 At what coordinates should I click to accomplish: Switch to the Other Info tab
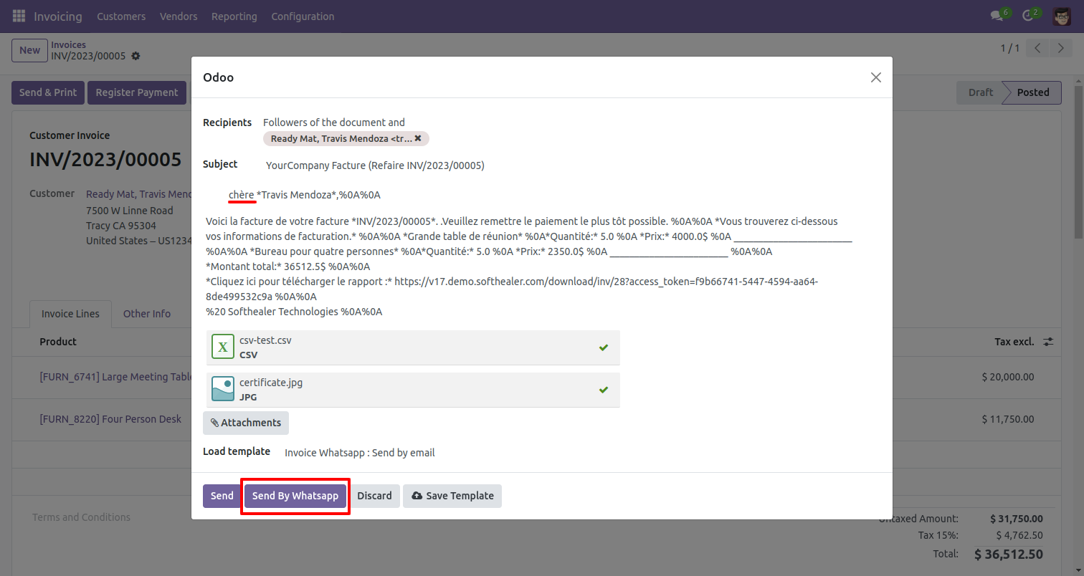click(x=147, y=314)
